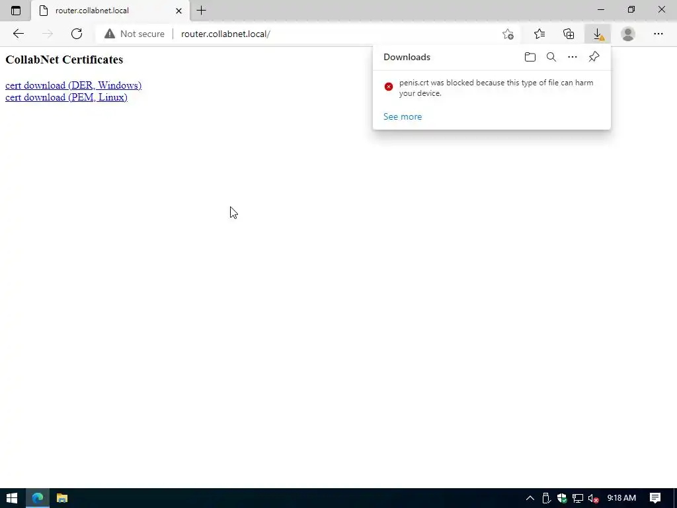
Task: Click Microsoft Edge taskbar icon
Action: (x=37, y=498)
